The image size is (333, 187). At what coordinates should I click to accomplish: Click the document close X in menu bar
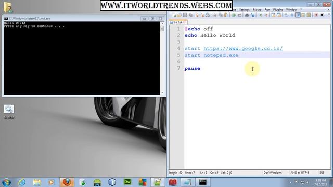[328, 10]
